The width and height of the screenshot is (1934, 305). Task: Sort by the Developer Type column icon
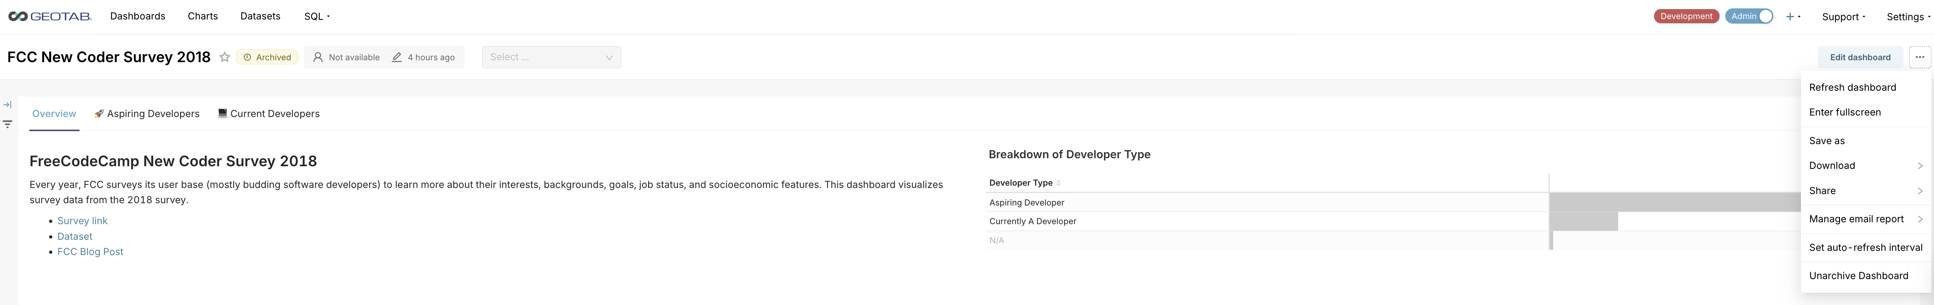pos(1058,183)
